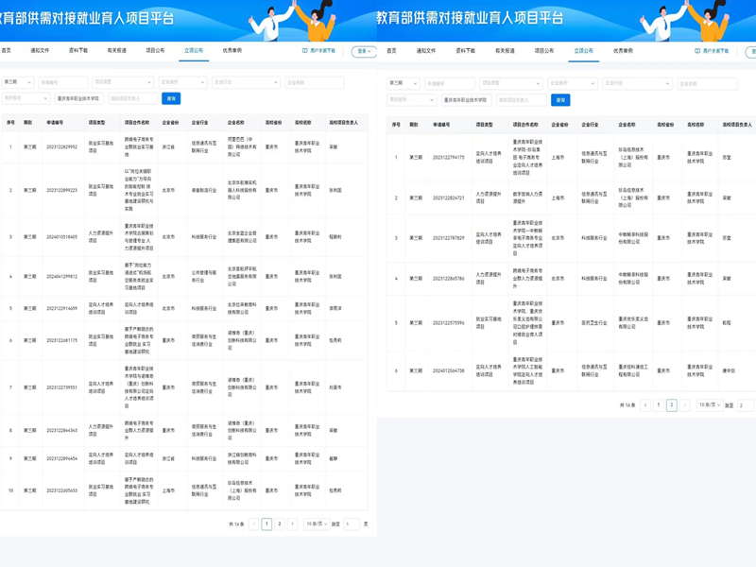756x567 pixels.
Task: Click the 医药卫生行业 cell in the right table
Action: pos(594,322)
